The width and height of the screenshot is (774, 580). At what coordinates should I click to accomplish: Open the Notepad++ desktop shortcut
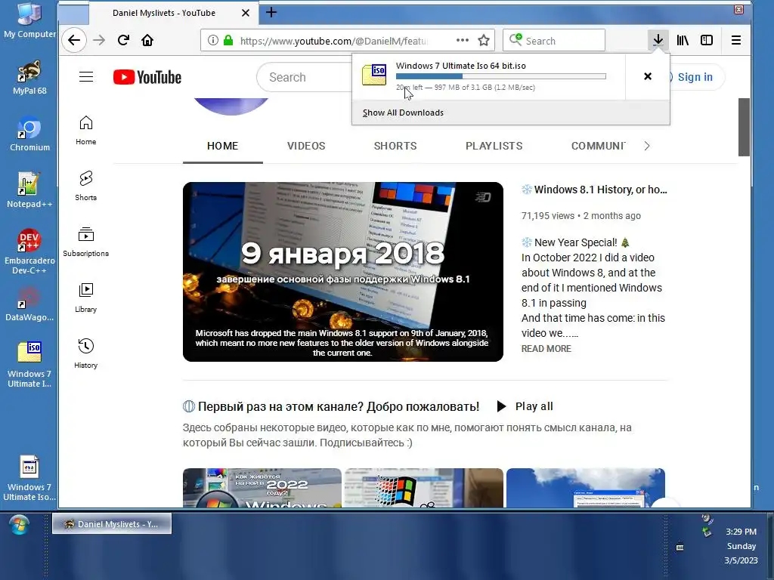[29, 191]
